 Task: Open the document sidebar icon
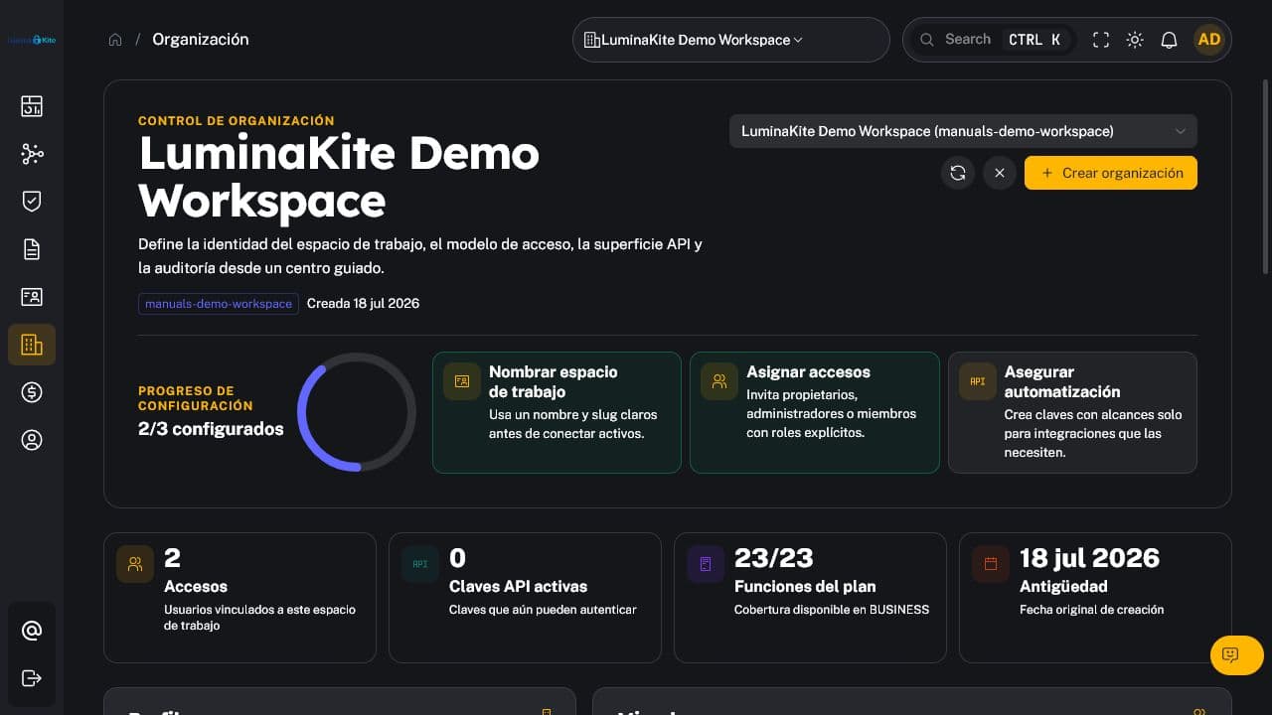32,249
